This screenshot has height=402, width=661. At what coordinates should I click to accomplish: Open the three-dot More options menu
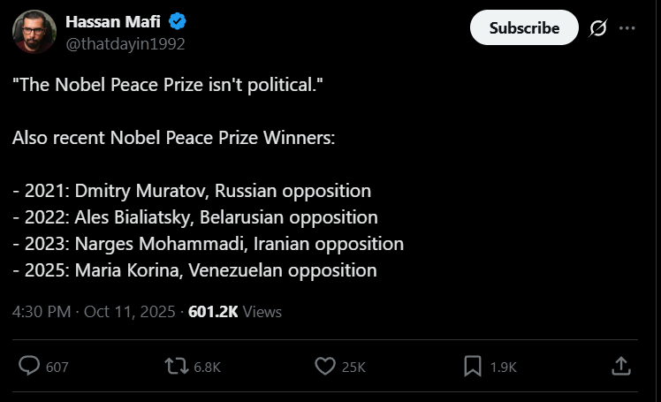627,28
